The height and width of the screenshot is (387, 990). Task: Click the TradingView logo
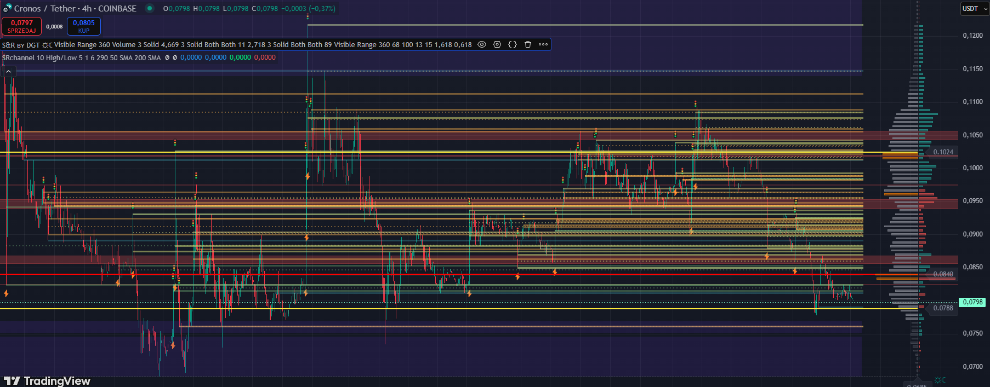[x=47, y=380]
